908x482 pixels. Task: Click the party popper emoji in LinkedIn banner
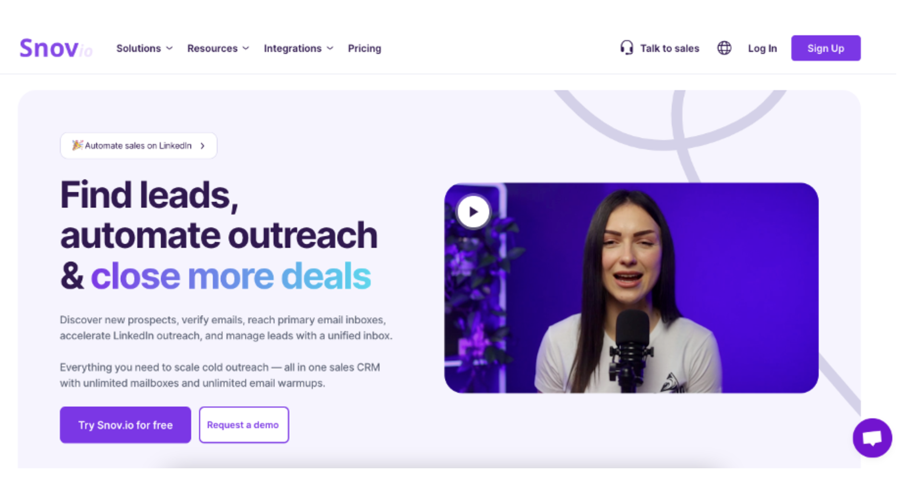point(77,145)
